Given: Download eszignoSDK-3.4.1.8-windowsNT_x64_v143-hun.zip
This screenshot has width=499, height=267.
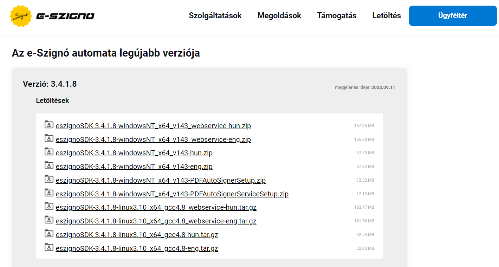Looking at the screenshot, I should click(x=134, y=153).
